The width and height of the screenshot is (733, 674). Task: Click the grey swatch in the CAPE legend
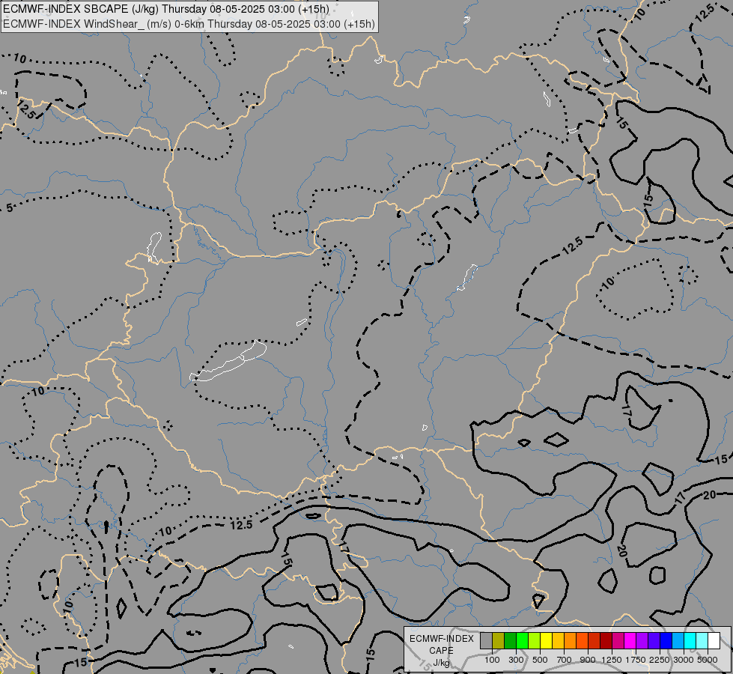pyautogui.click(x=487, y=641)
